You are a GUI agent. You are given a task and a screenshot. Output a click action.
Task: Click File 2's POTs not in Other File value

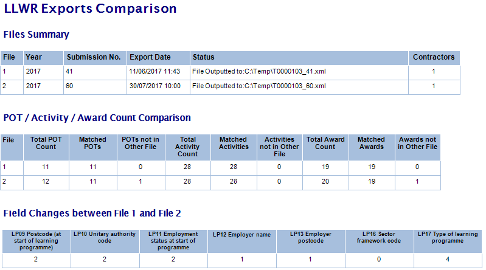(140, 182)
